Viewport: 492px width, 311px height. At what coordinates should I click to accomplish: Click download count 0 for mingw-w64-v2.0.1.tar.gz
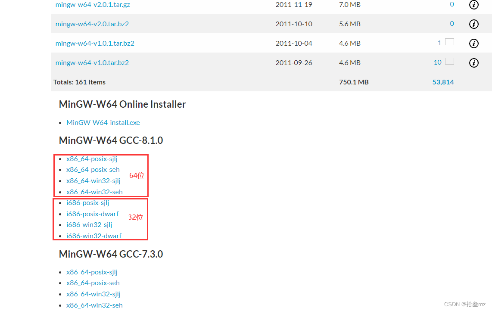coord(452,4)
